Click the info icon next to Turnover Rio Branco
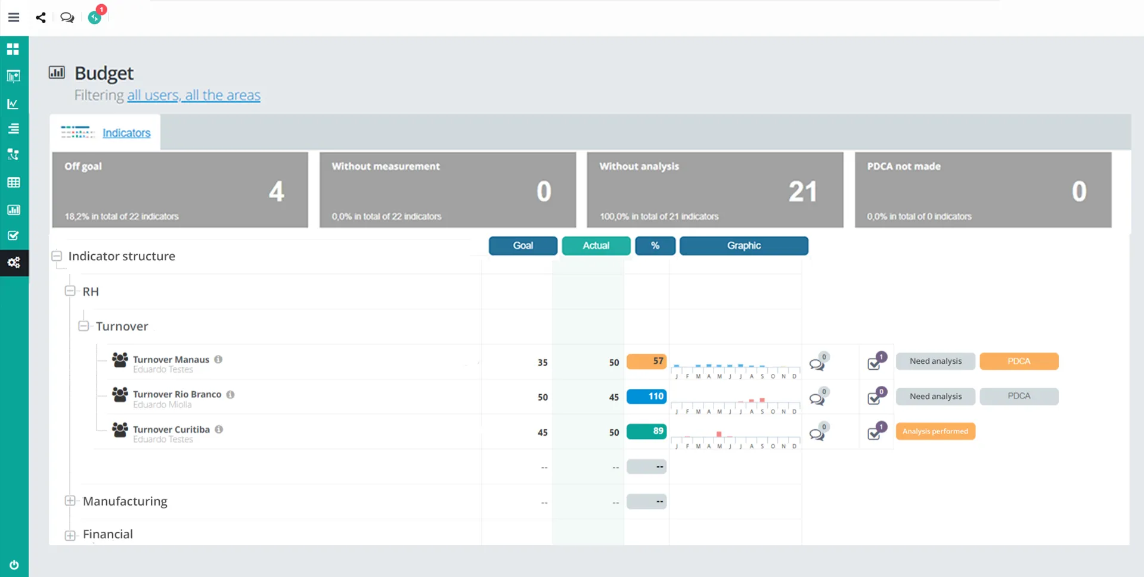Image resolution: width=1144 pixels, height=577 pixels. click(231, 394)
